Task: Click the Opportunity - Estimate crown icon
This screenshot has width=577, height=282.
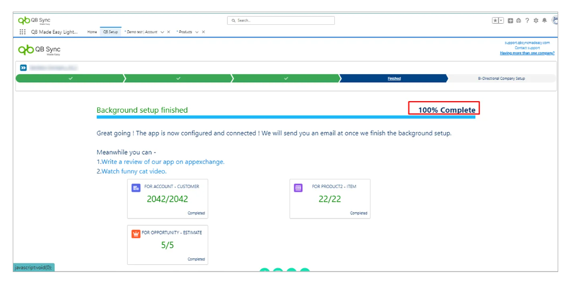Action: pos(135,234)
